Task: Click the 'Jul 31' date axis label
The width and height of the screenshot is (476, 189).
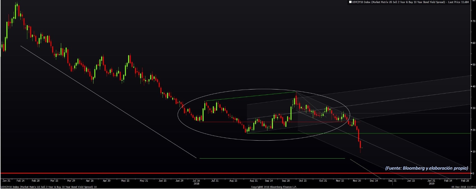Action: click(215, 181)
